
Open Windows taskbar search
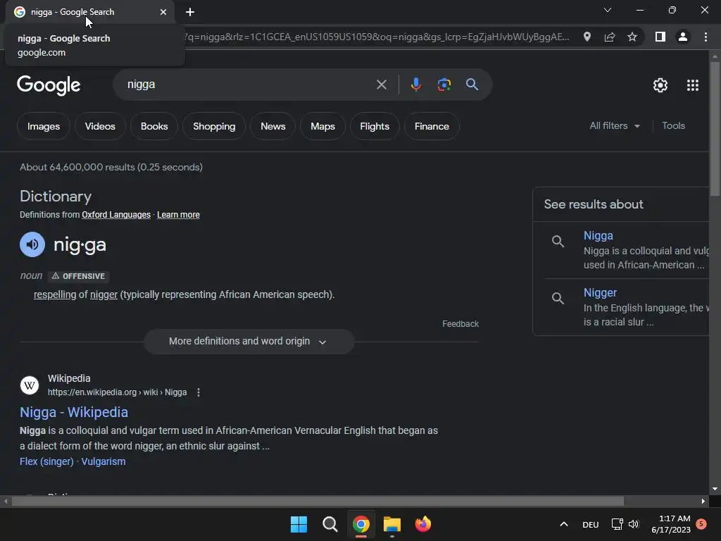(x=330, y=524)
